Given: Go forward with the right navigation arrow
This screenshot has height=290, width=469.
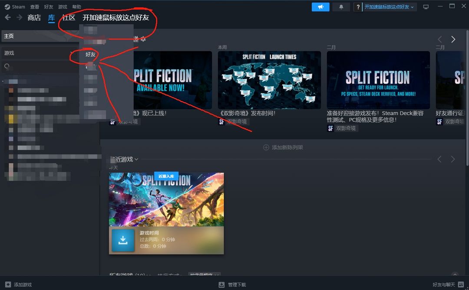Looking at the screenshot, I should coord(20,18).
